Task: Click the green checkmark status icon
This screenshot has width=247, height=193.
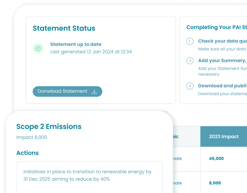Action: coord(38,48)
